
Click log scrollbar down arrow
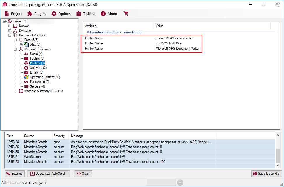point(278,165)
